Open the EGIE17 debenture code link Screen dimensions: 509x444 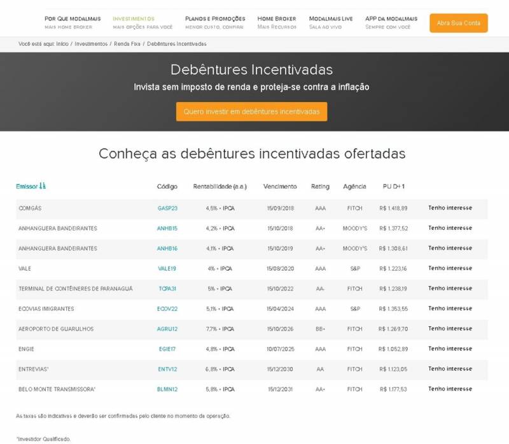coord(167,349)
